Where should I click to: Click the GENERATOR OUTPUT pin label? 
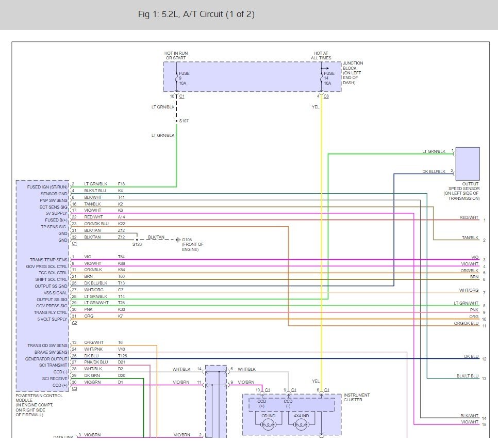(x=46, y=358)
